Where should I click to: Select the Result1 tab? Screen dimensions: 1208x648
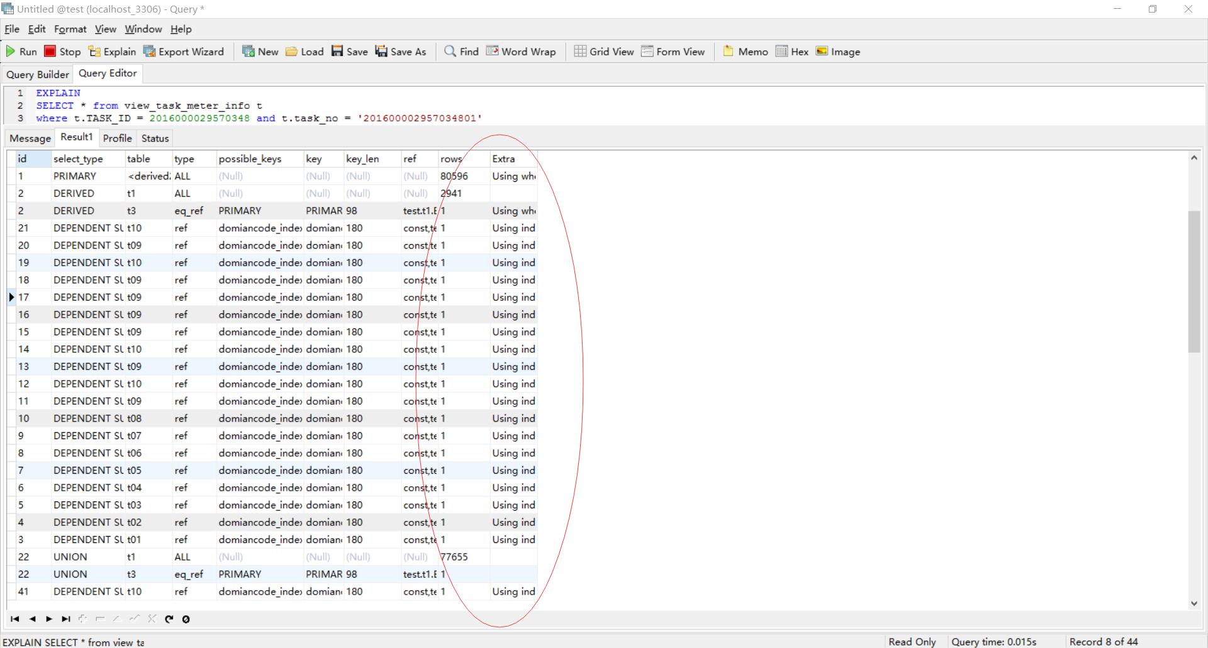[x=76, y=137]
